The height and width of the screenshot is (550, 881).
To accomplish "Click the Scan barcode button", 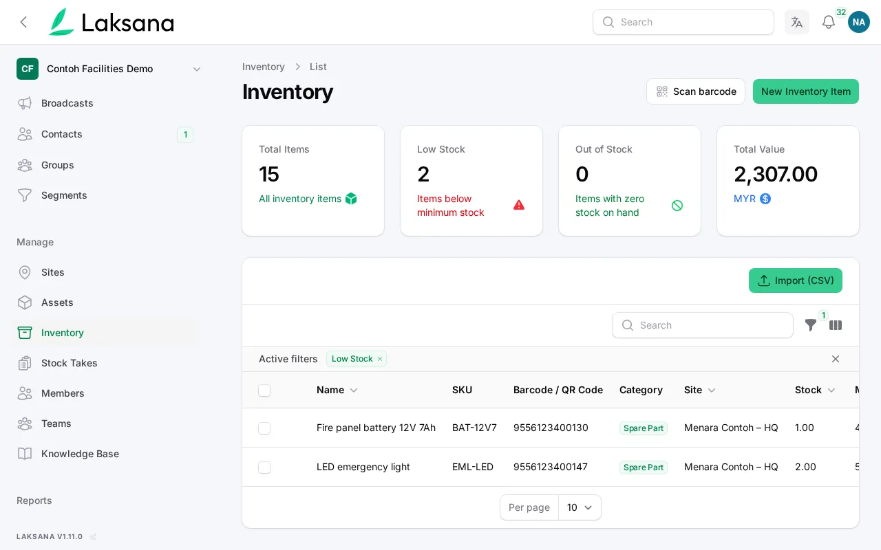I will 696,91.
